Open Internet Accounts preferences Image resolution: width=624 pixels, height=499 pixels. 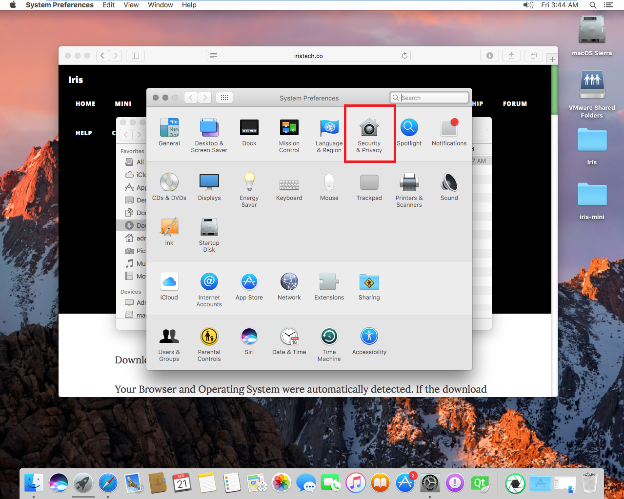click(209, 290)
